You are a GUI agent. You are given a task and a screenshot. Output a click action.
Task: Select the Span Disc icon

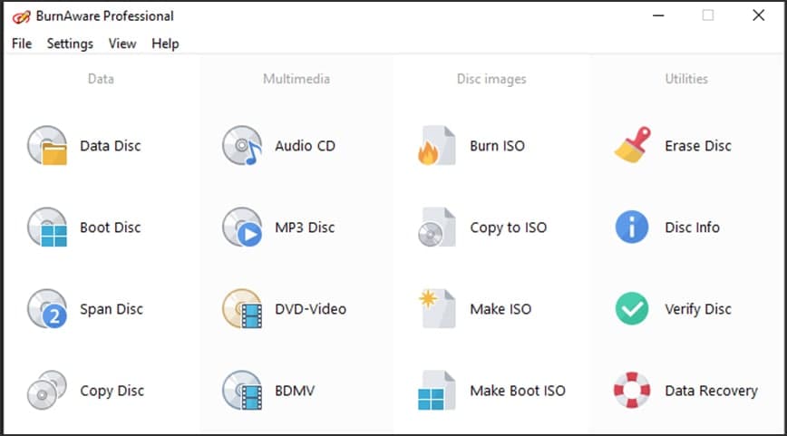47,309
